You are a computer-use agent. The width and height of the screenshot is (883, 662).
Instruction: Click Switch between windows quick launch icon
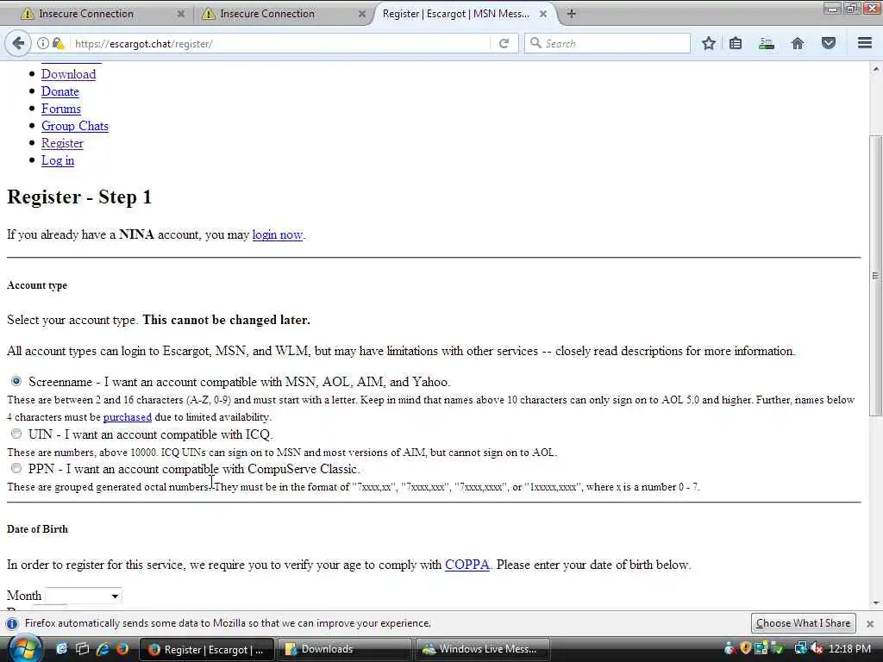click(82, 649)
